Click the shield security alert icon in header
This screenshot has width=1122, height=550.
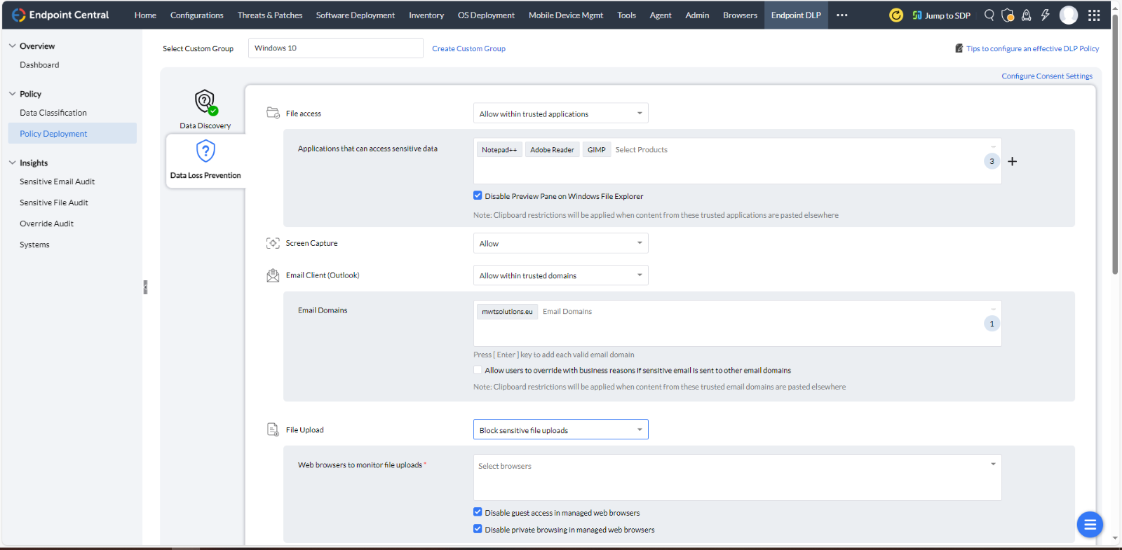[1008, 15]
